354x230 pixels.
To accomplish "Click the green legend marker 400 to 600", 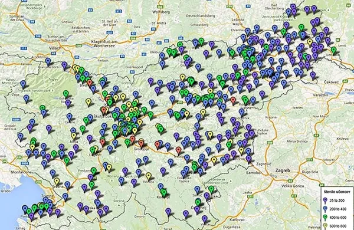I will tap(325, 218).
